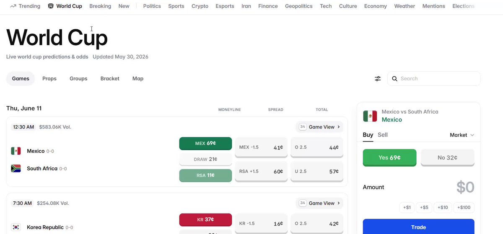Switch to the Games tab
This screenshot has height=234, width=503.
coord(21,78)
